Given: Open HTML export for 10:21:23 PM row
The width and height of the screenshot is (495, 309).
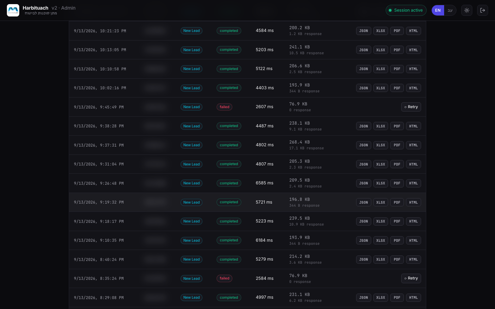Looking at the screenshot, I should click(x=414, y=31).
